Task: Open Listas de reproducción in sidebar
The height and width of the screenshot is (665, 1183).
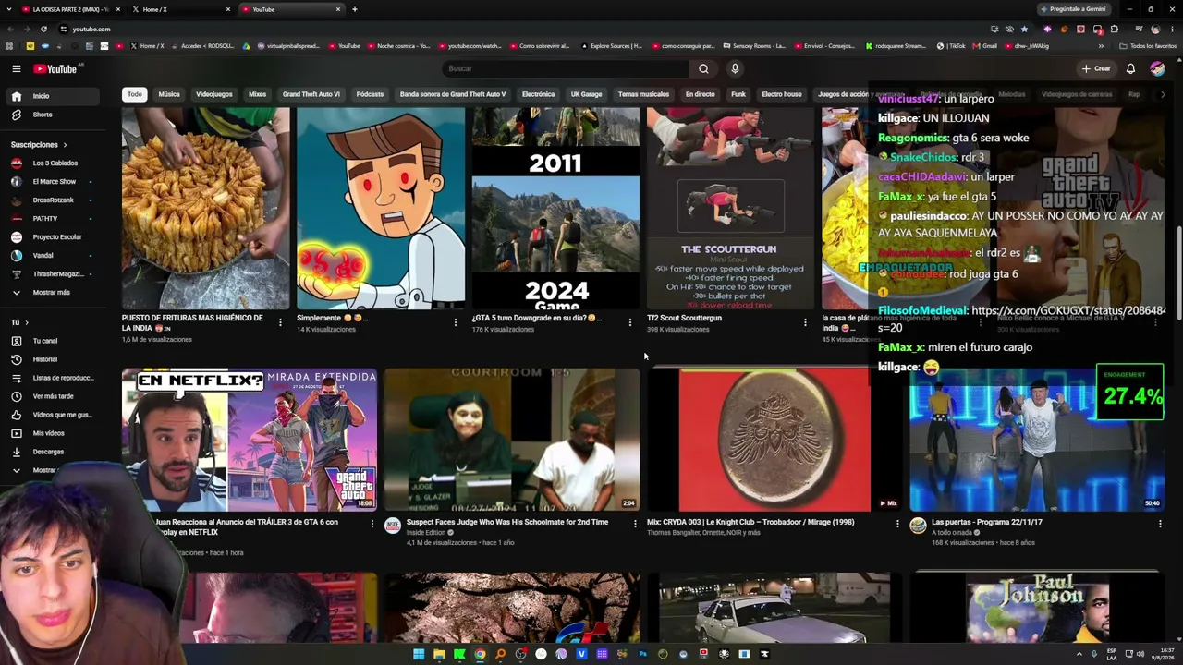Action: pos(52,378)
